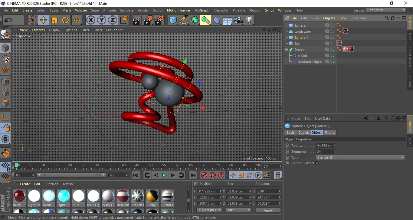Step the Radius value spinner
The height and width of the screenshot is (220, 413).
coord(334,146)
